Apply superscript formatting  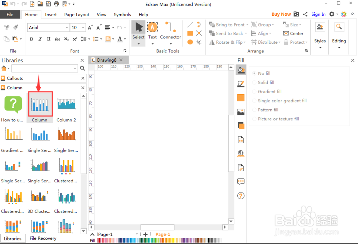(x=75, y=39)
